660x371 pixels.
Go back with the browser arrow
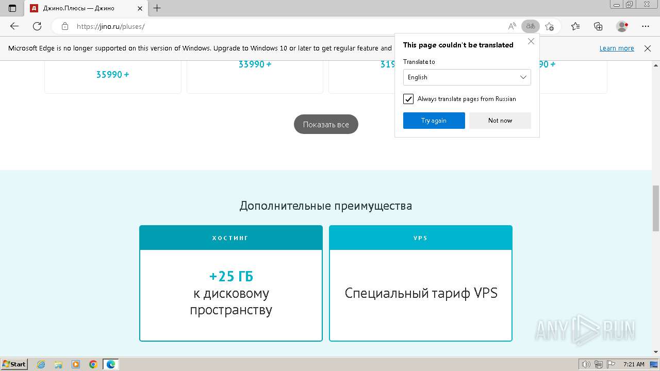click(x=14, y=26)
